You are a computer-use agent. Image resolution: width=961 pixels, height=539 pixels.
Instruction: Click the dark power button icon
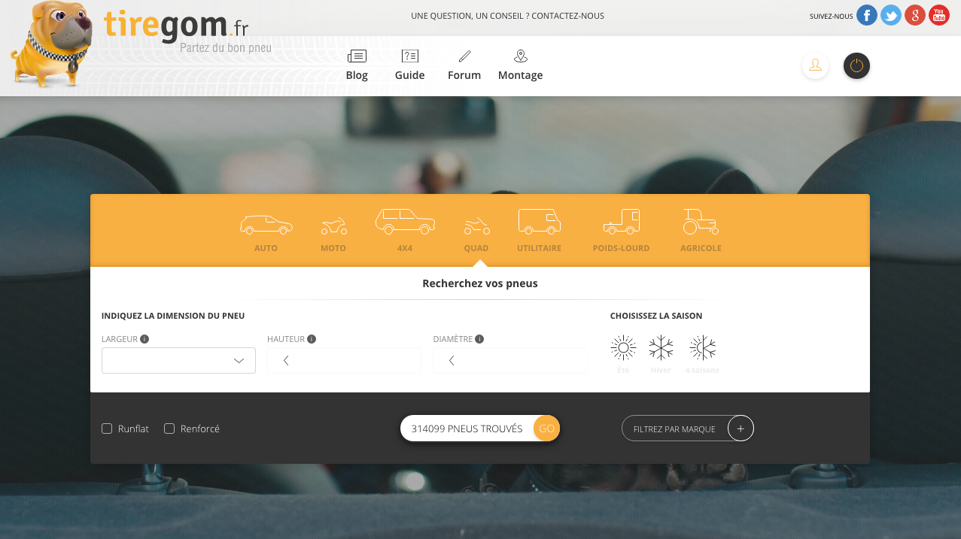coord(856,65)
